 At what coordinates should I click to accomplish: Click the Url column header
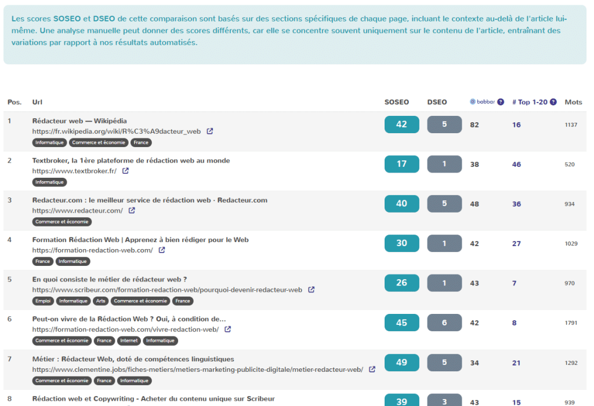(x=37, y=102)
